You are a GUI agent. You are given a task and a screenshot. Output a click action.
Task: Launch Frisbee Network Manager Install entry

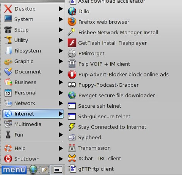tap(118, 33)
